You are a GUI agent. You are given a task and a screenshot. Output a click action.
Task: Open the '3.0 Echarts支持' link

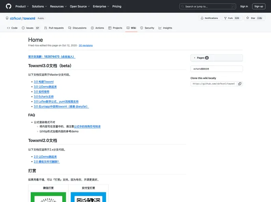point(44,97)
